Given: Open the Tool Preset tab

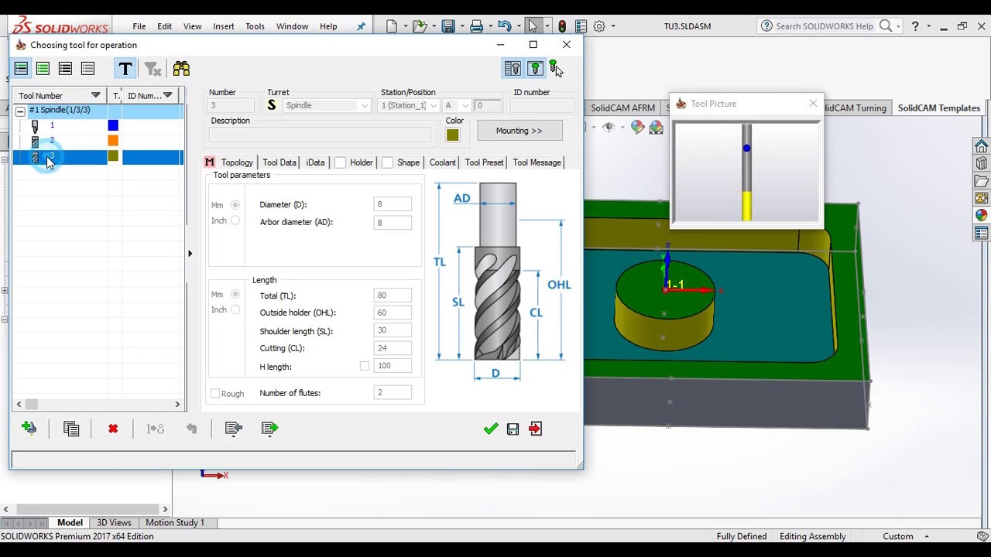Looking at the screenshot, I should [484, 162].
